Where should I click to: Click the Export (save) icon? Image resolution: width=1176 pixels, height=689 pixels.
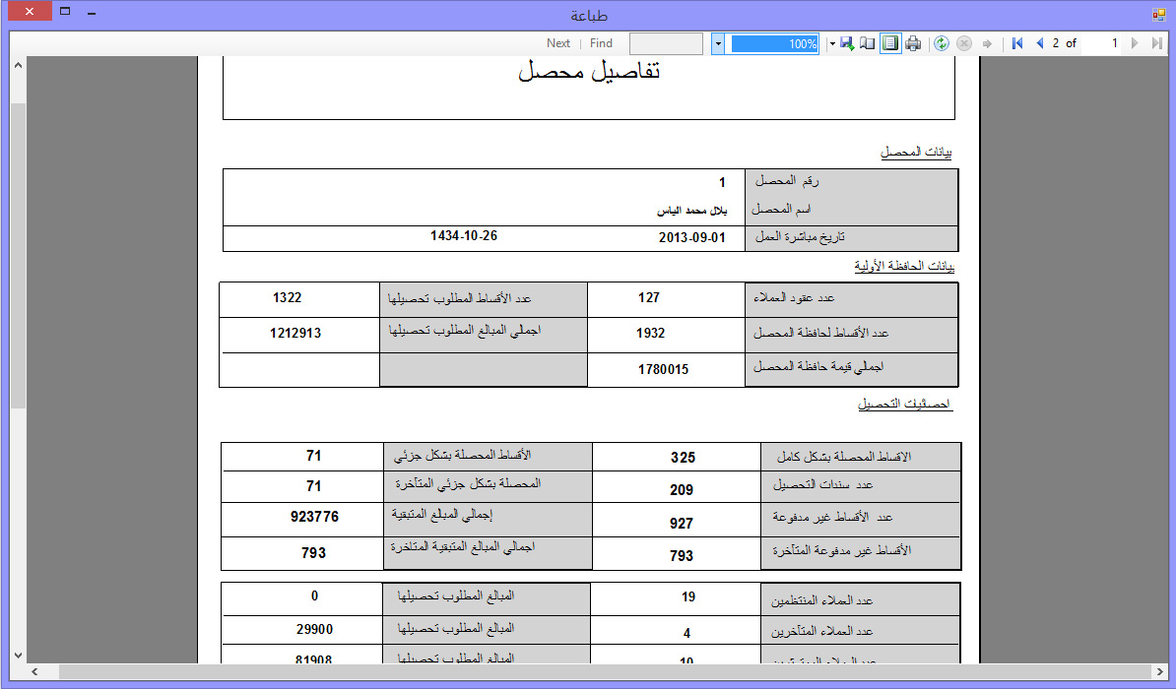pos(846,43)
